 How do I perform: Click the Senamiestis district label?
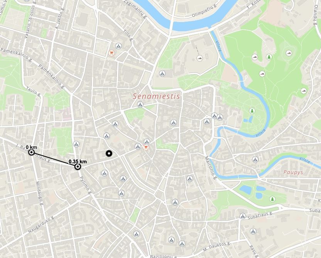click(156, 96)
